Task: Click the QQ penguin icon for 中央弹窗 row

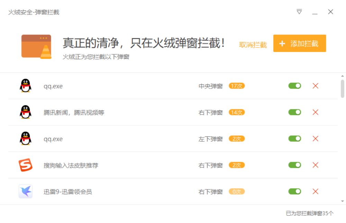Action: tap(25, 86)
